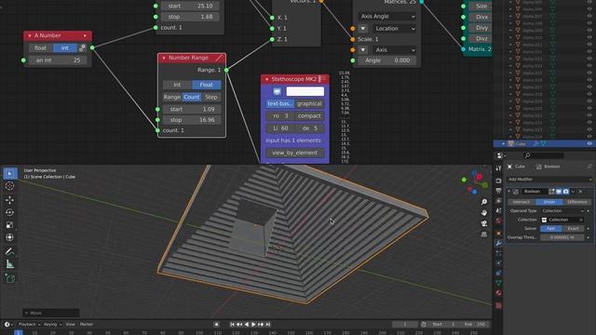The height and width of the screenshot is (335, 596).
Task: Open the Render properties tab icon
Action: [498, 181]
